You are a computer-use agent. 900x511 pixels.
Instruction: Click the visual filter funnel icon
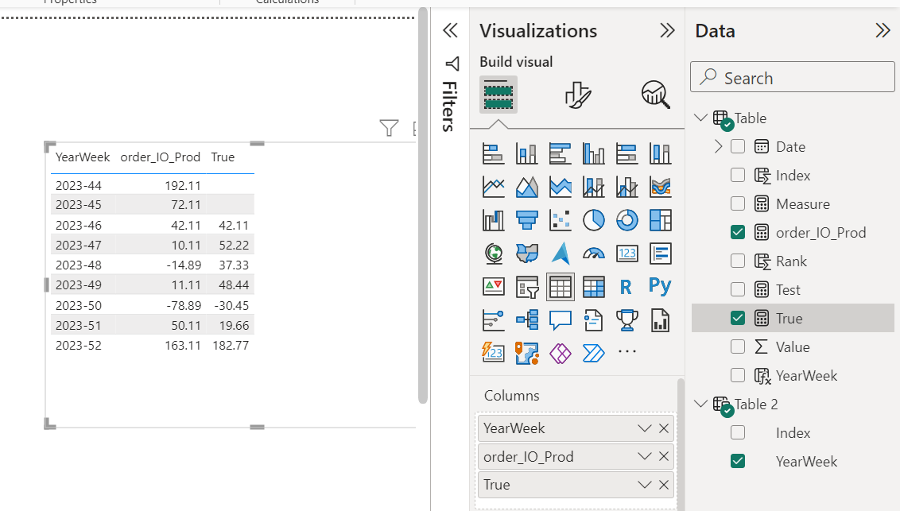point(389,128)
